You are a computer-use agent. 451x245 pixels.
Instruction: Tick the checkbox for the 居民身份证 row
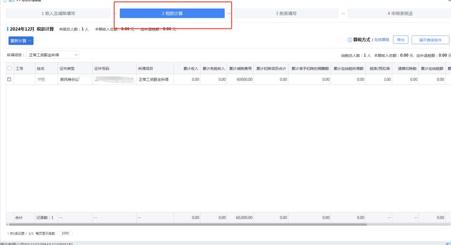click(x=9, y=79)
